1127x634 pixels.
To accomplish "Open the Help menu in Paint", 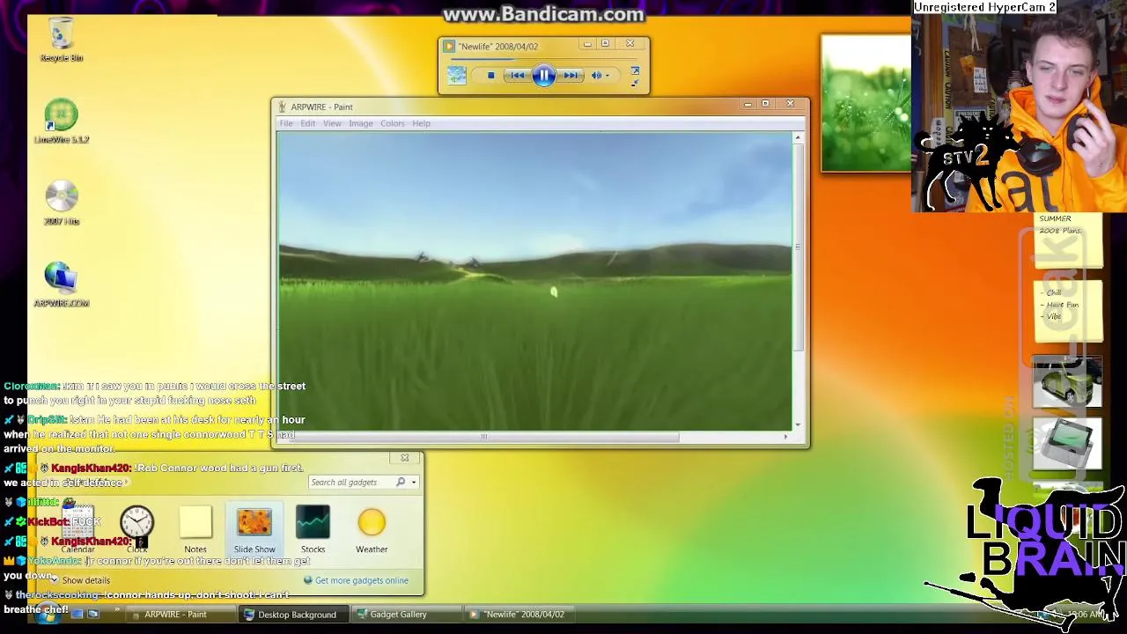I will point(421,123).
